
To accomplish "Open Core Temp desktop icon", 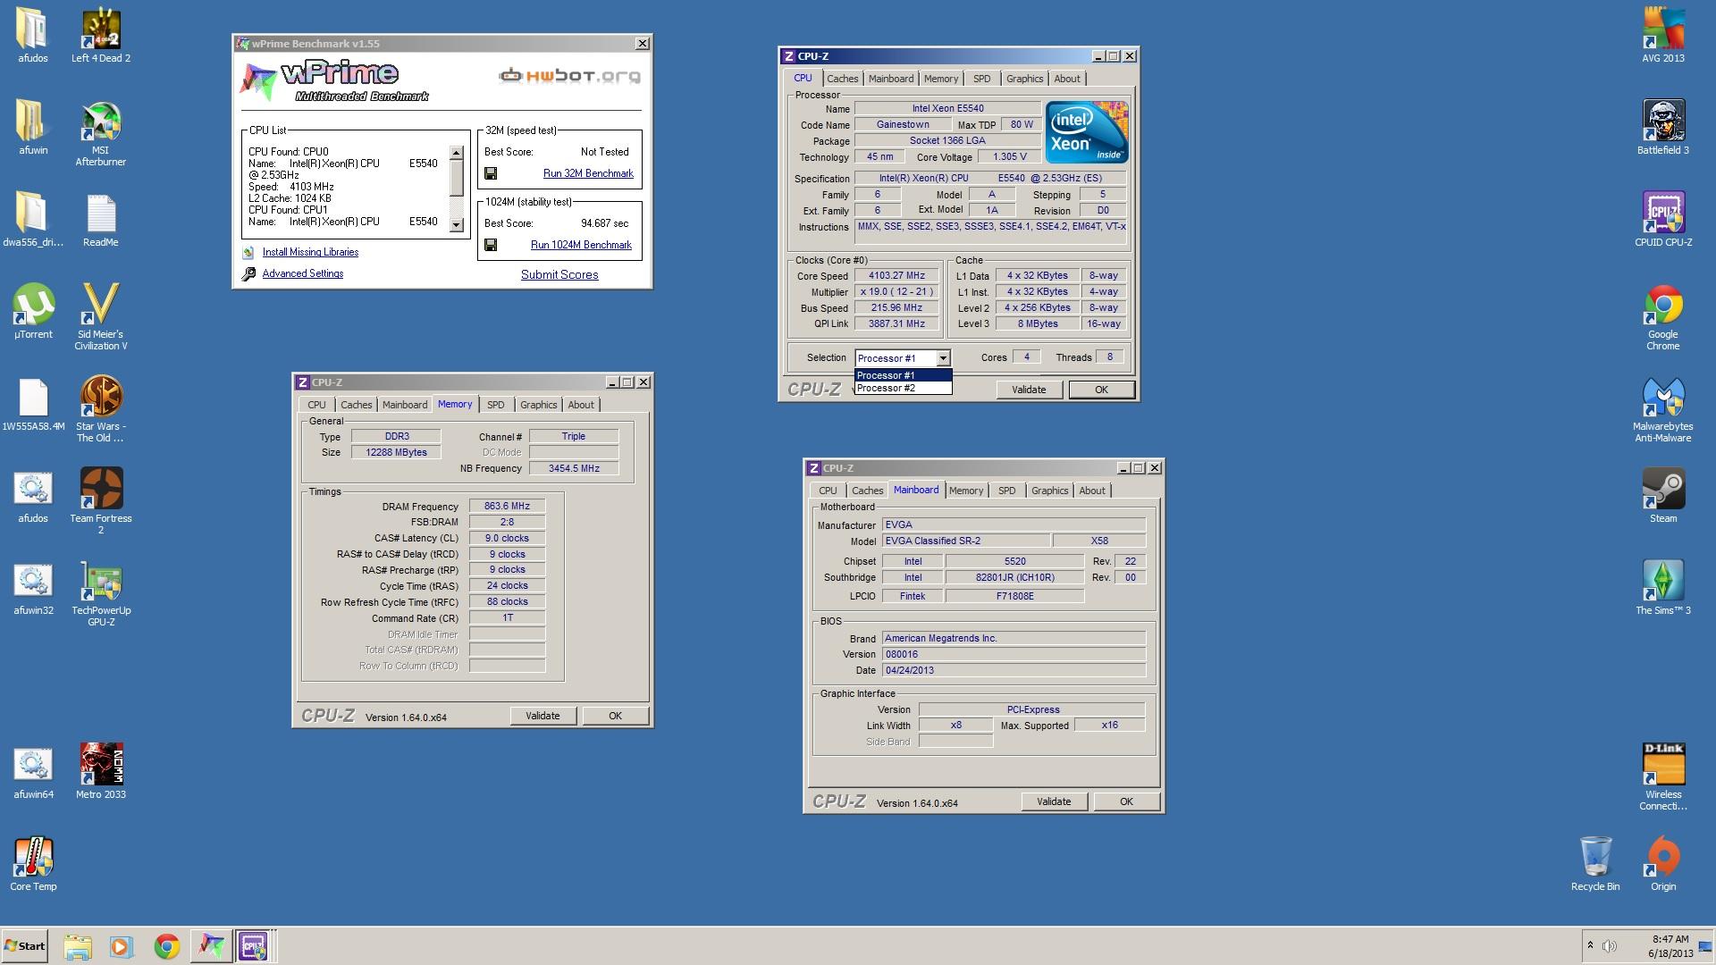I will pyautogui.click(x=33, y=863).
